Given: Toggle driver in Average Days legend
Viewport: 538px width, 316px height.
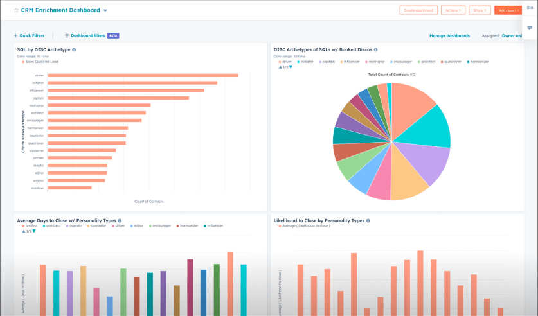Looking at the screenshot, I should 118,226.
